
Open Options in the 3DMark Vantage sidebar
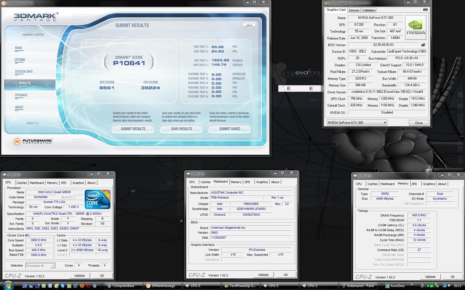click(20, 60)
